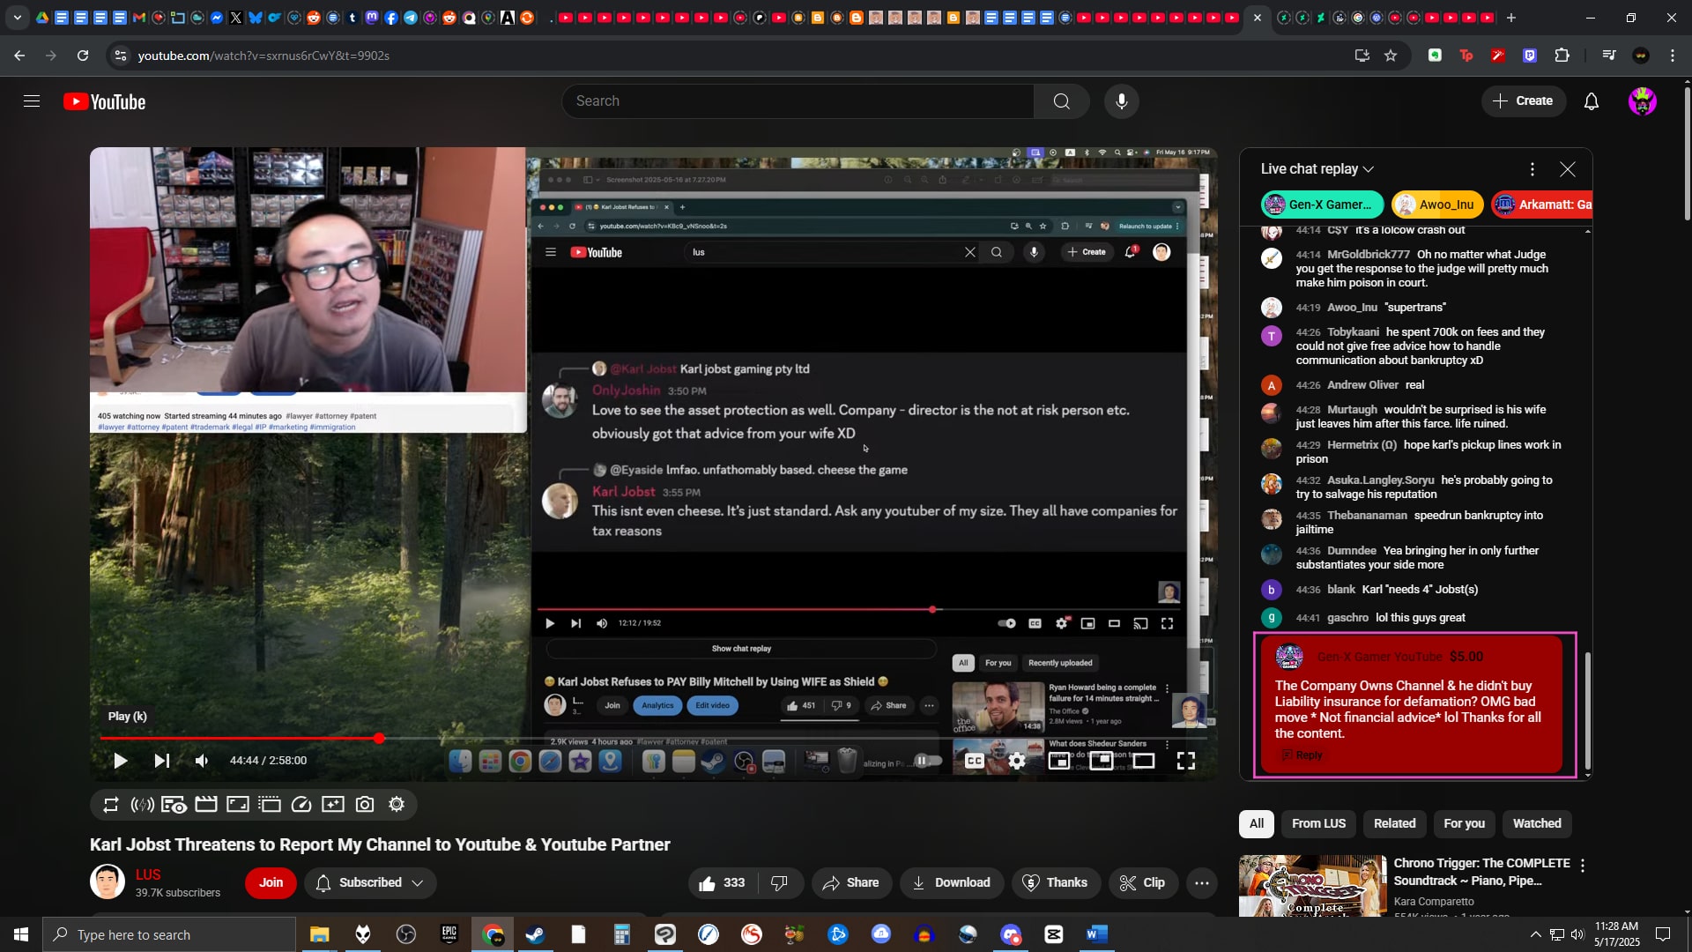
Task: Bookmark this page with the star icon
Action: point(1391,56)
